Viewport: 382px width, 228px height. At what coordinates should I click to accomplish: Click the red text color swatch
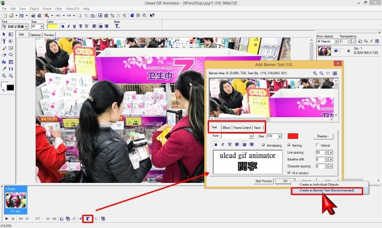[x=293, y=136]
